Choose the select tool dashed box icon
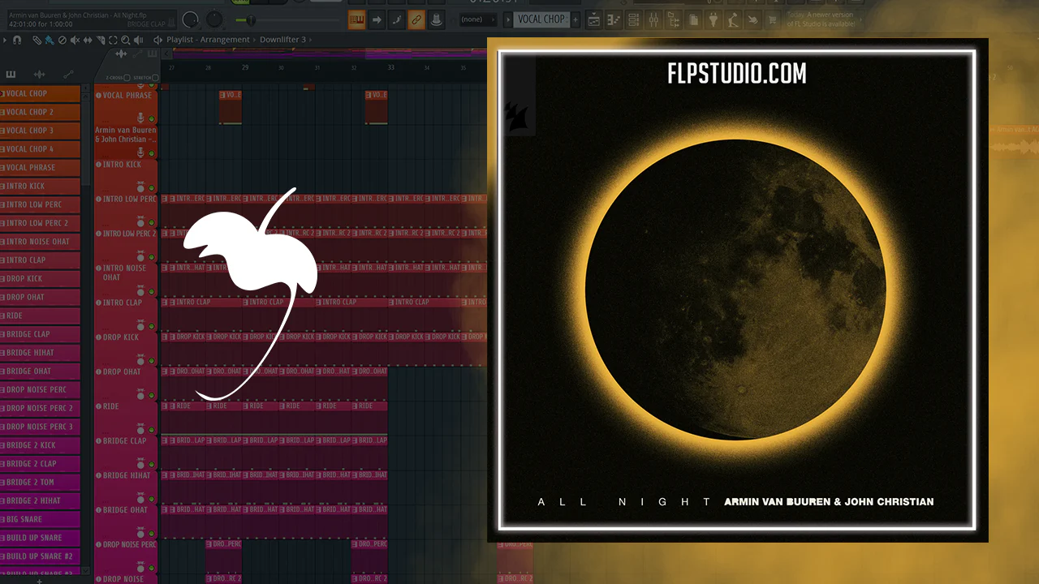This screenshot has height=584, width=1039. point(113,40)
